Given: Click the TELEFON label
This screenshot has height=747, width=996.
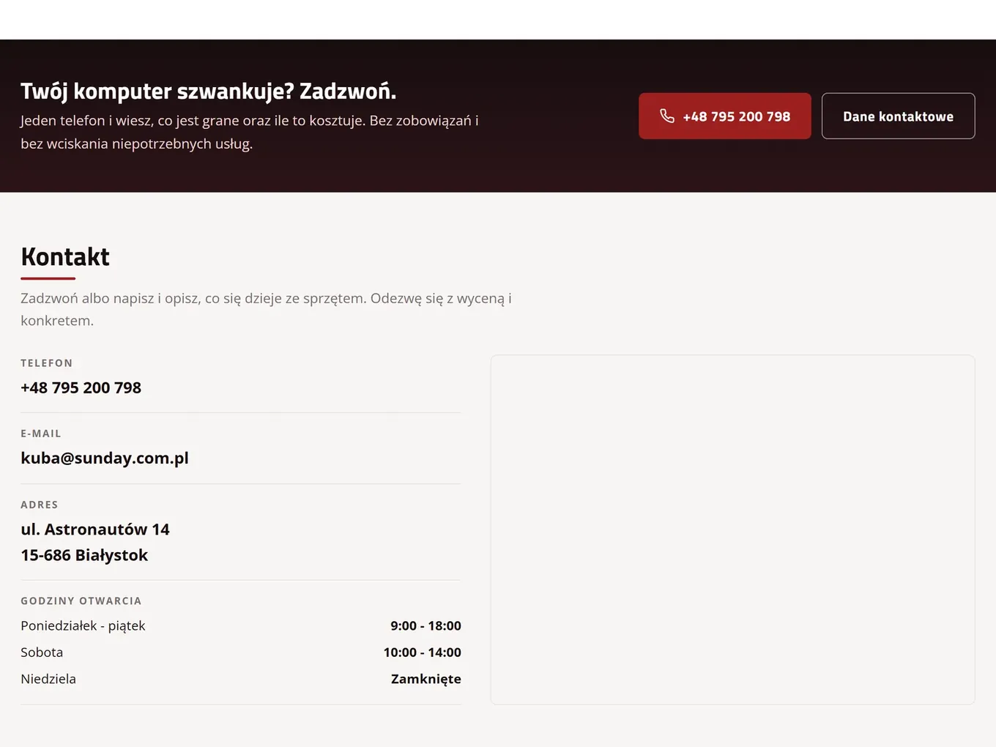Looking at the screenshot, I should 47,363.
